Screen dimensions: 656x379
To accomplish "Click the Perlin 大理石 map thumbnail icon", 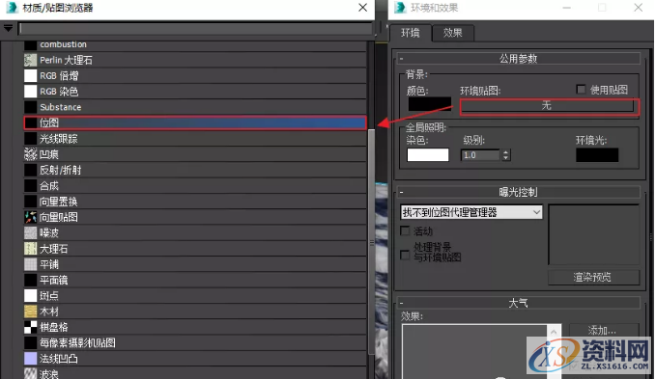I will pyautogui.click(x=30, y=60).
